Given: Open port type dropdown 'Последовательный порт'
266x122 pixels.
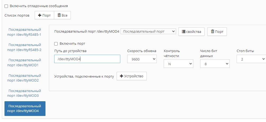Looking at the screenshot, I should (148, 31).
